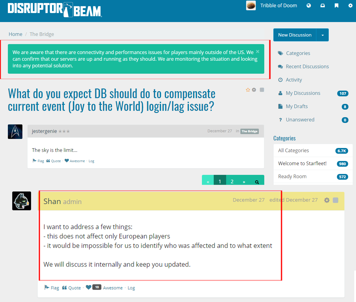Open Tribble of Doom profile link
The width and height of the screenshot is (356, 302).
279,5
